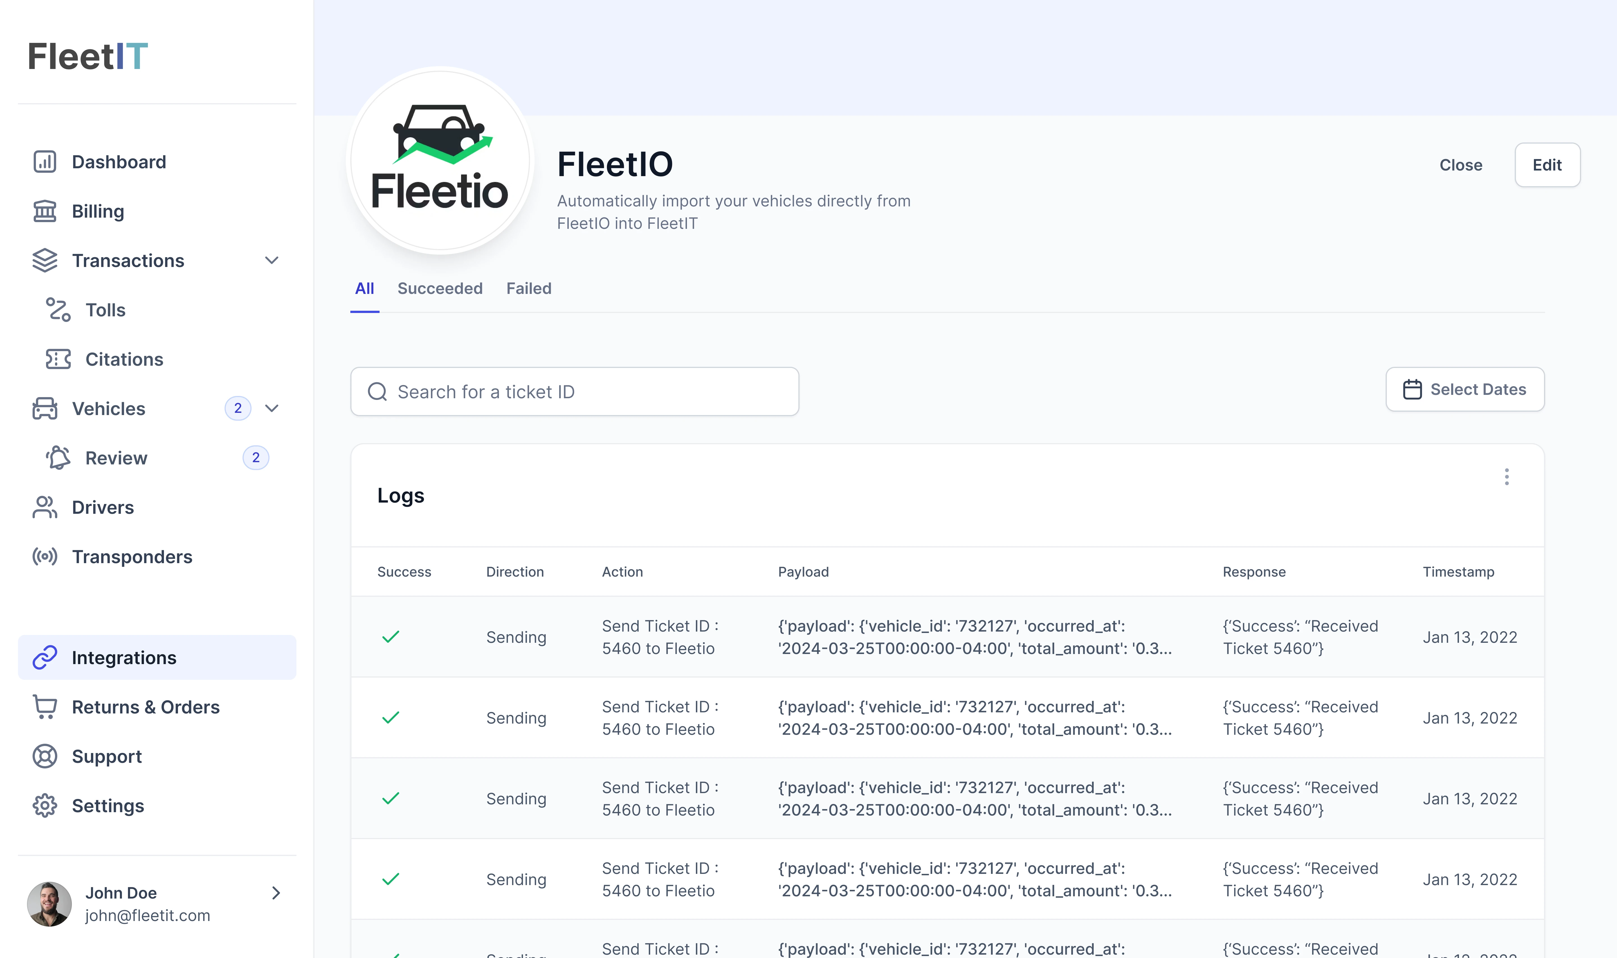The image size is (1617, 958).
Task: Click the Drivers people icon
Action: 45,507
